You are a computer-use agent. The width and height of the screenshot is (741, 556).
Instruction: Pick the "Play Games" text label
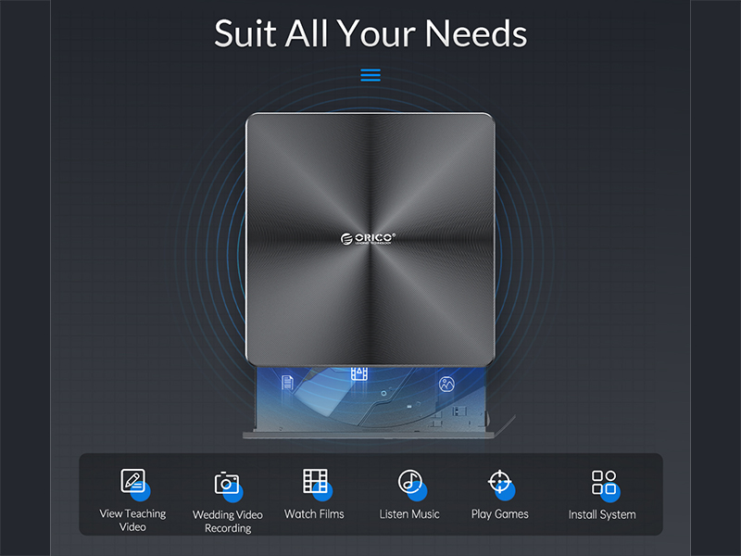click(499, 514)
